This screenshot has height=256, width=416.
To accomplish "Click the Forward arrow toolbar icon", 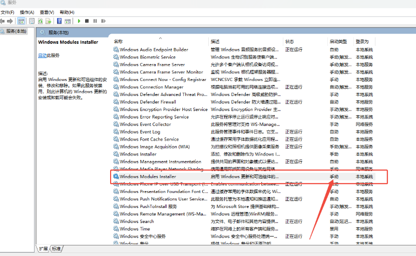I will [x=10, y=21].
